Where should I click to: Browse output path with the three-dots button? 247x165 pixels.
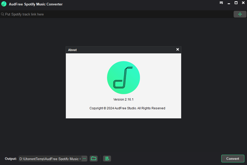pyautogui.click(x=84, y=159)
